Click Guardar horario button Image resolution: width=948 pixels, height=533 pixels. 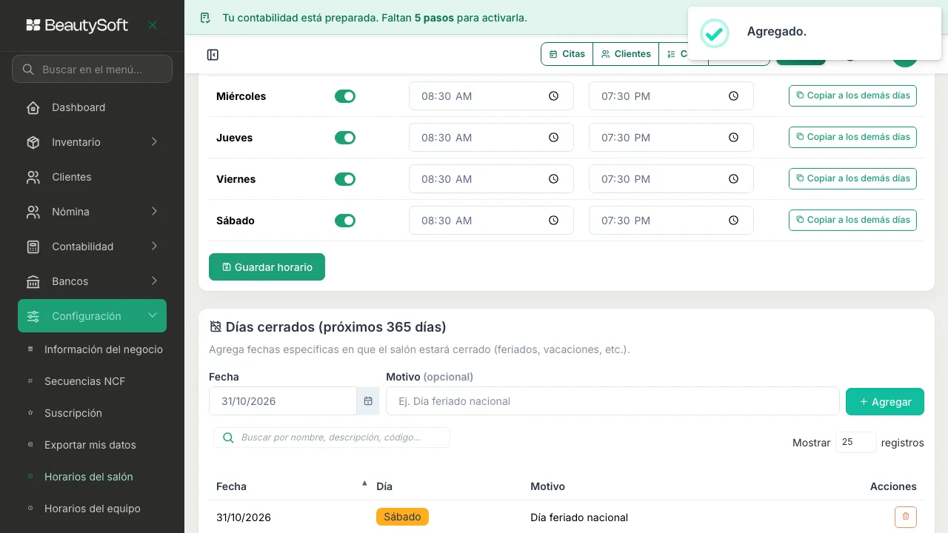267,267
